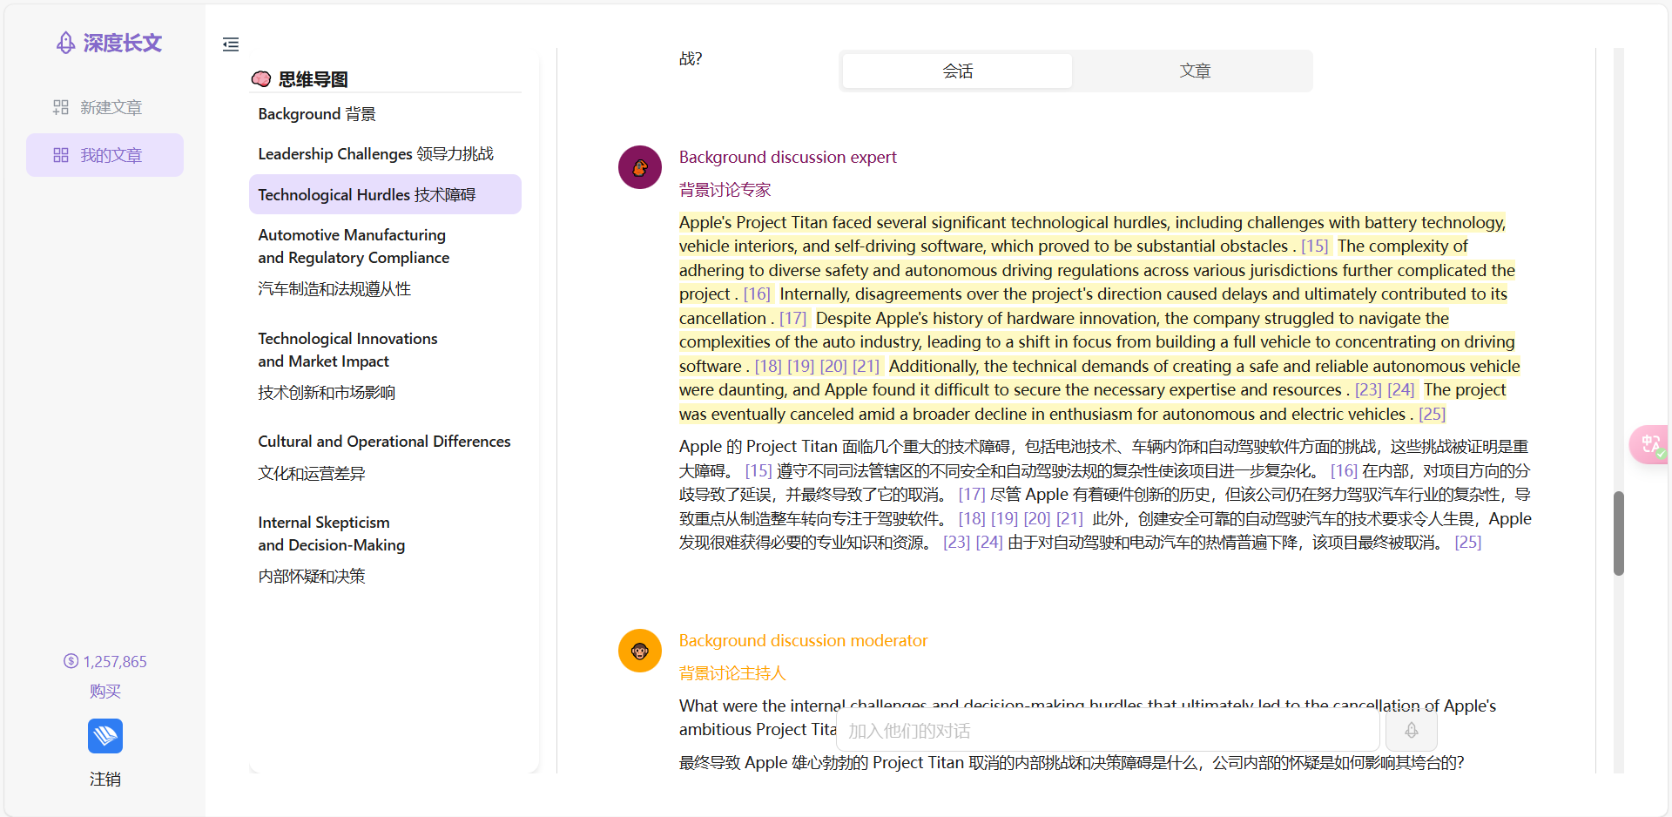The height and width of the screenshot is (817, 1672).
Task: Click the Background discussion expert avatar
Action: 640,167
